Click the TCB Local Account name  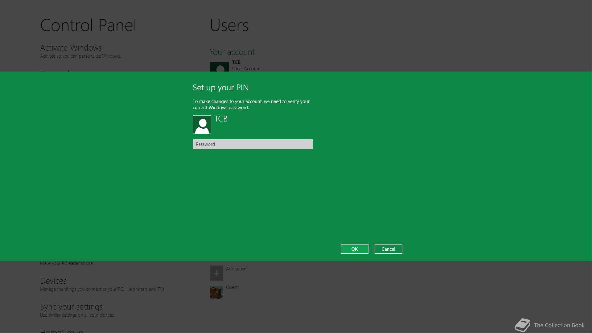tap(236, 62)
